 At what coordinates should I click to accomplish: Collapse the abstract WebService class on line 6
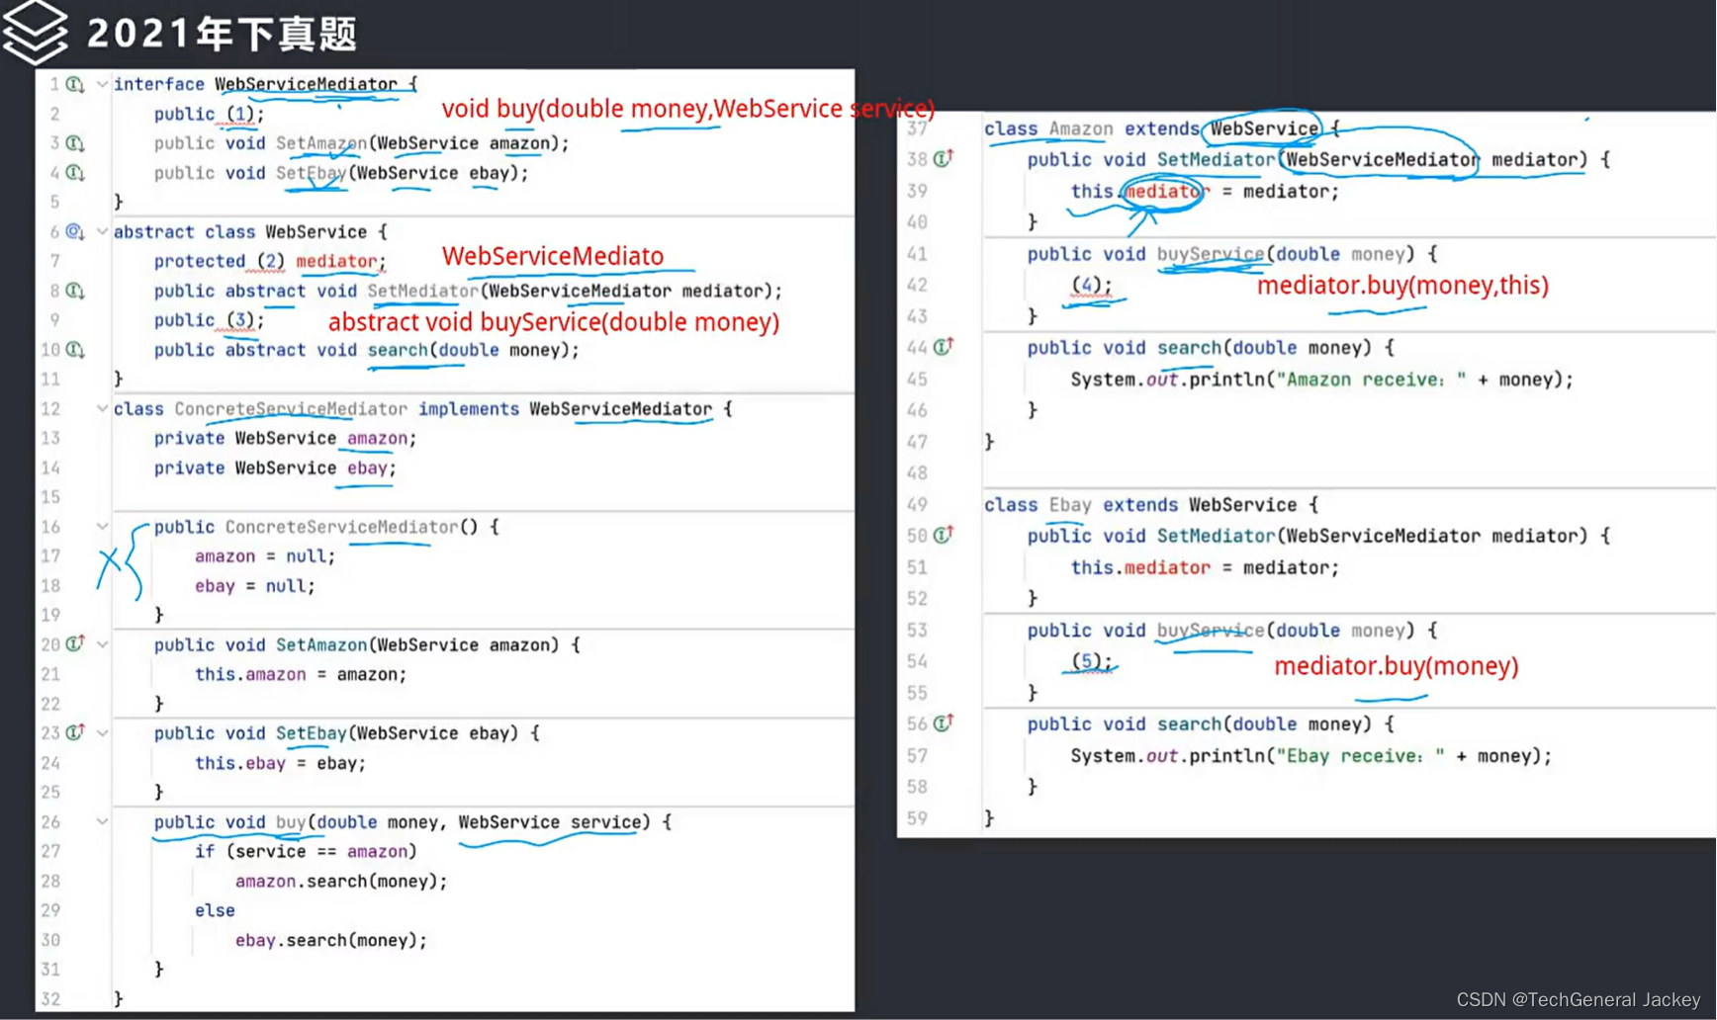102,232
